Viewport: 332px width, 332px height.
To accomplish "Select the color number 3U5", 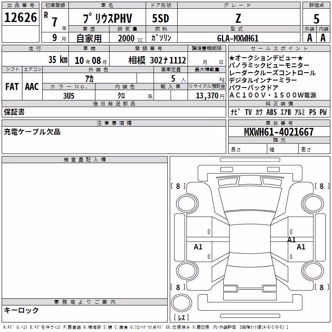I will tap(68, 96).
